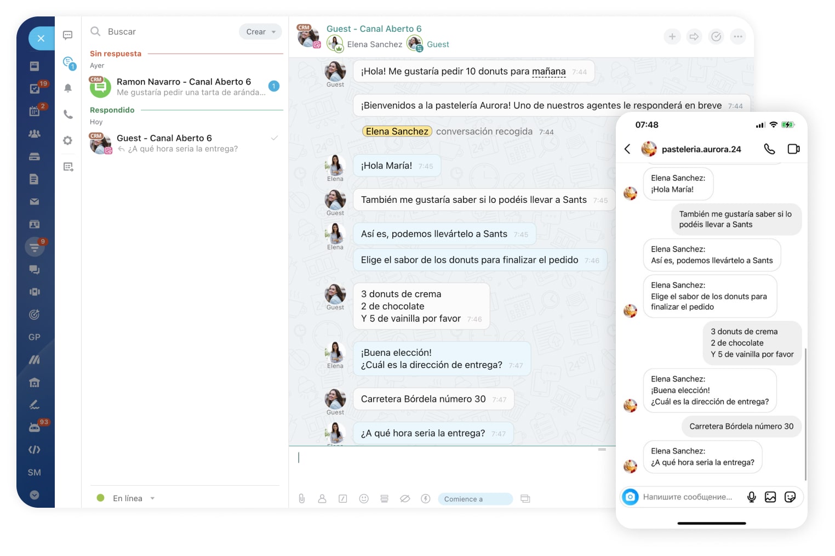Close the blue X panel button
The width and height of the screenshot is (835, 556).
point(41,38)
